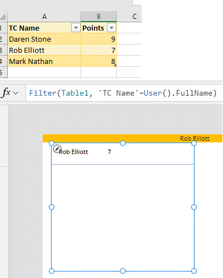Expand the fx formula property chevron

coord(16,93)
